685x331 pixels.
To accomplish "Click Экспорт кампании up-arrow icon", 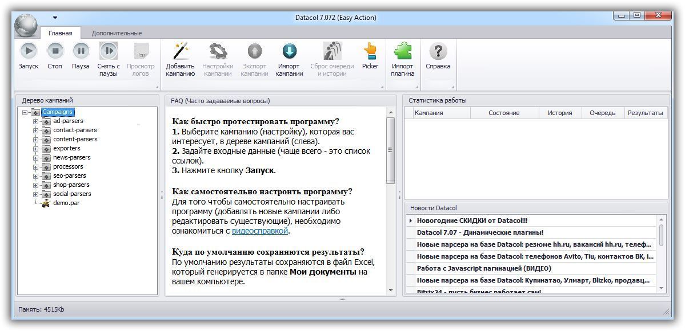I will pos(254,51).
